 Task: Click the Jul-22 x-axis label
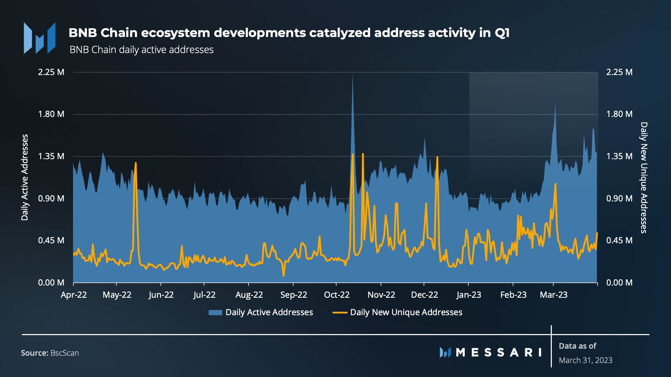[204, 295]
